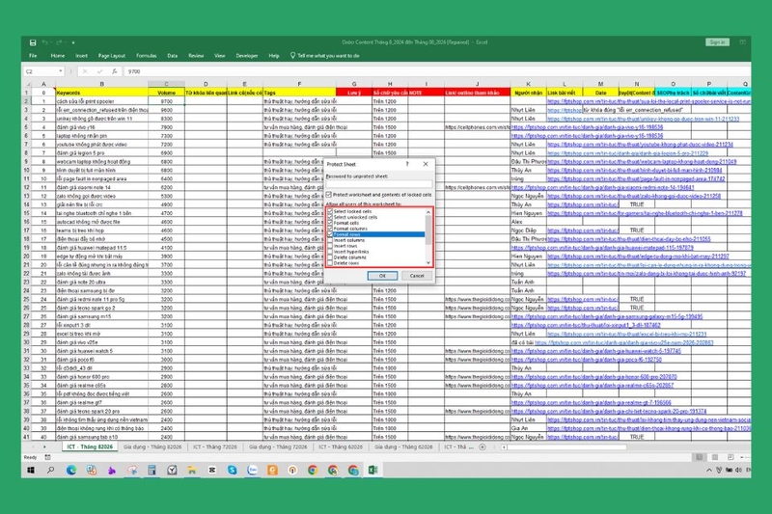The width and height of the screenshot is (772, 514).
Task: Click OK in Protect Sheet dialog
Action: (x=382, y=276)
